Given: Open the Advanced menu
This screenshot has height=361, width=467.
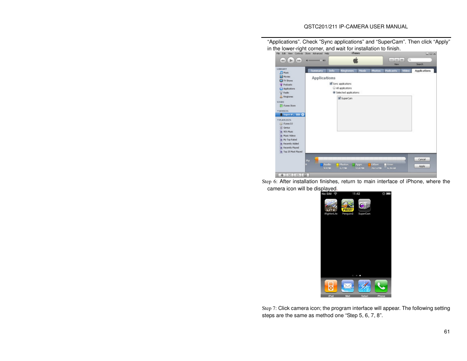Looking at the screenshot, I should [x=318, y=53].
